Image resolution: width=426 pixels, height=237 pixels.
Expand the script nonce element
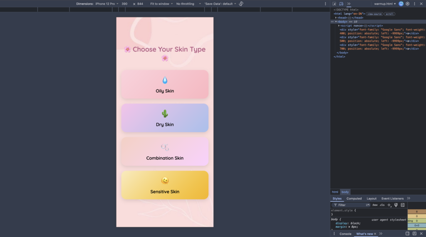(339, 26)
